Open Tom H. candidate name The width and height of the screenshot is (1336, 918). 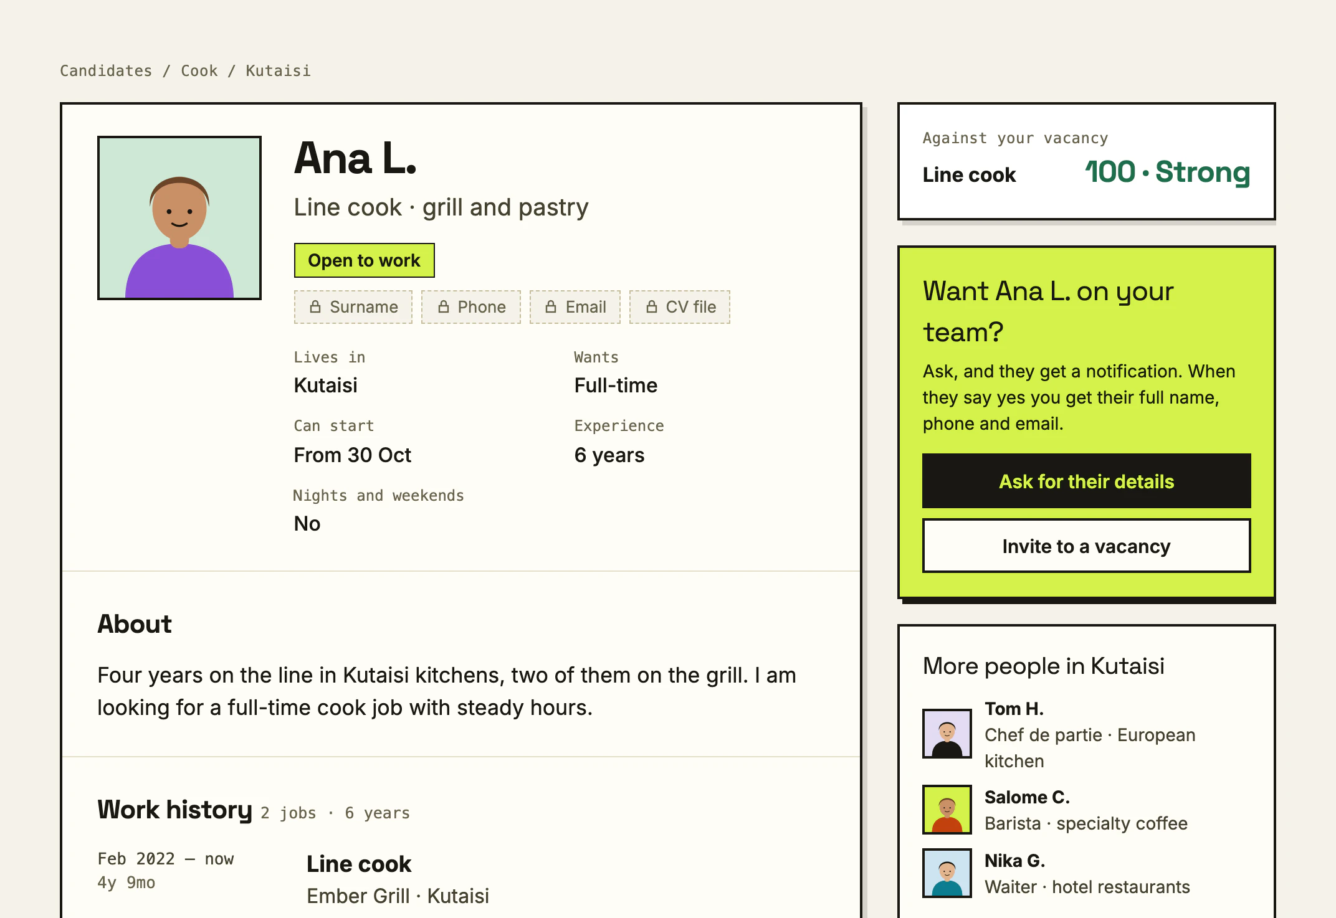coord(1014,709)
